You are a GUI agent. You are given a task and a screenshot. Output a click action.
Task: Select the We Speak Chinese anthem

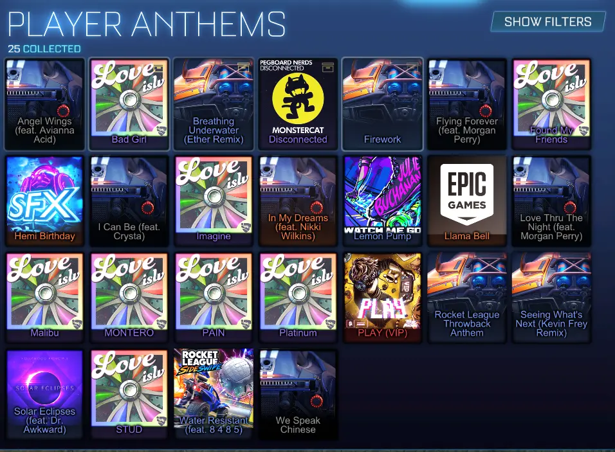[x=298, y=394]
